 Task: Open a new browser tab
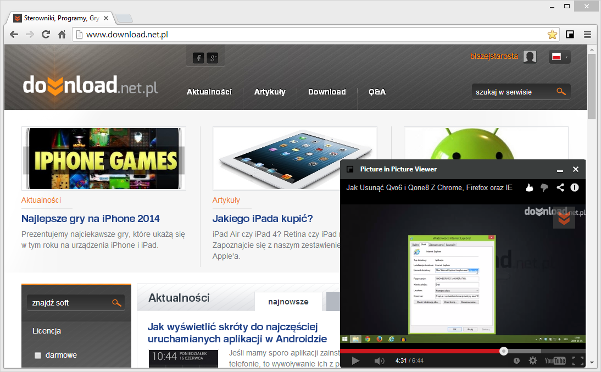tap(124, 18)
